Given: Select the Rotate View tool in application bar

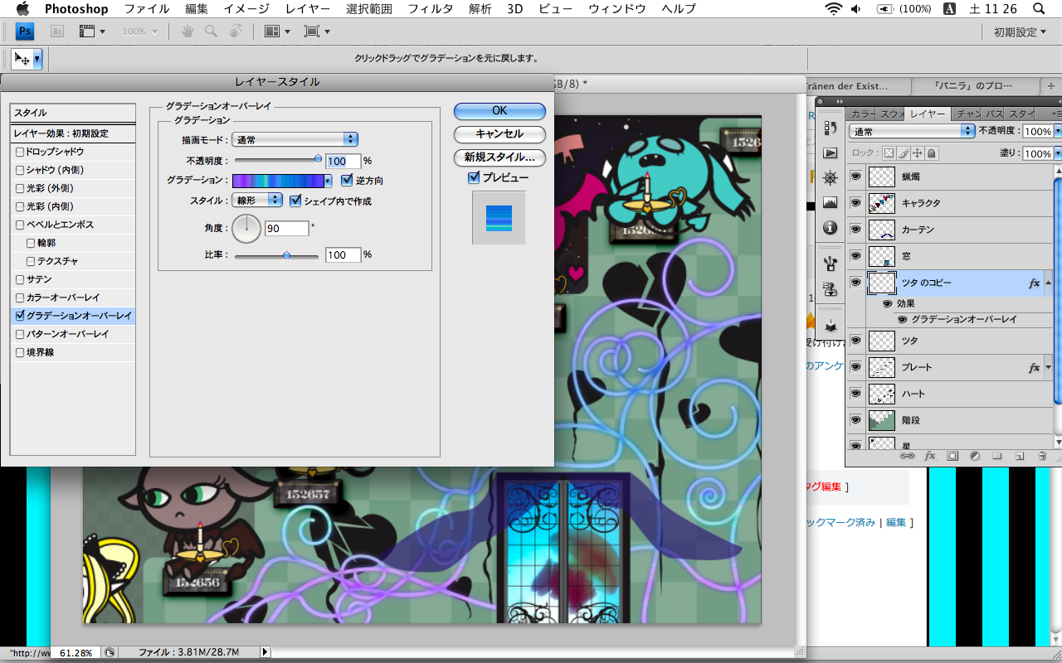Looking at the screenshot, I should 235,31.
